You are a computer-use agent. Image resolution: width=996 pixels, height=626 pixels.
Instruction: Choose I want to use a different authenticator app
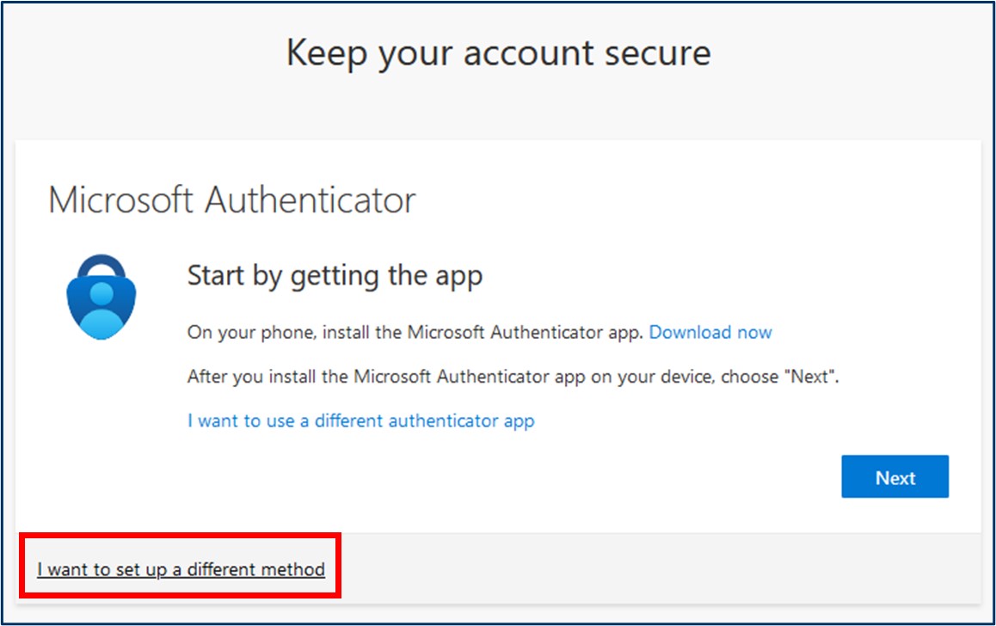coord(360,421)
